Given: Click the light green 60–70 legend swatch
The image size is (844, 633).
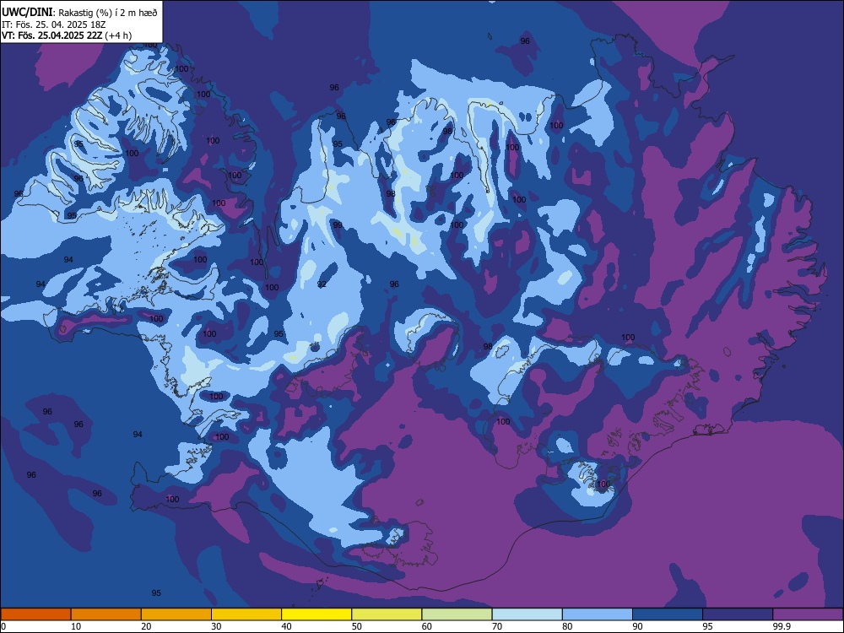Looking at the screenshot, I should click(x=457, y=614).
